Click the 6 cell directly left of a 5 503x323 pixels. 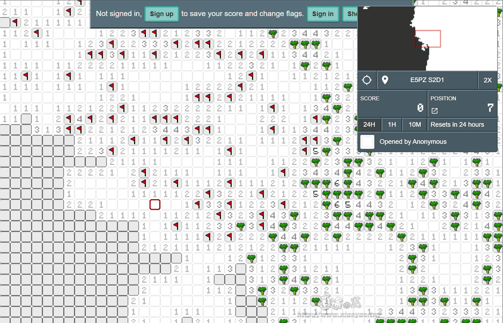[337, 205]
